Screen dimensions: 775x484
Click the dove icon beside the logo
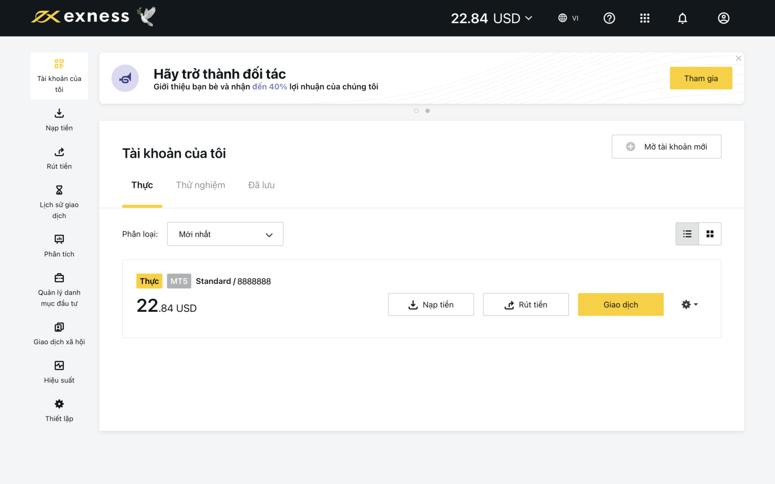pyautogui.click(x=147, y=16)
